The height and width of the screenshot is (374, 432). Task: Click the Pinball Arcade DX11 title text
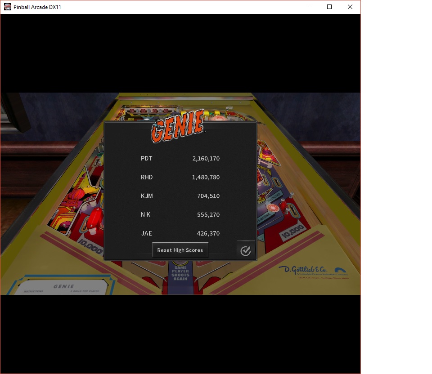[37, 7]
